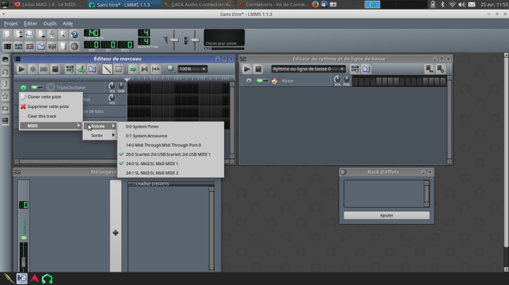Stop playback in the Beat+Bassline Editor
Screen dimensions: 509x285
258,69
